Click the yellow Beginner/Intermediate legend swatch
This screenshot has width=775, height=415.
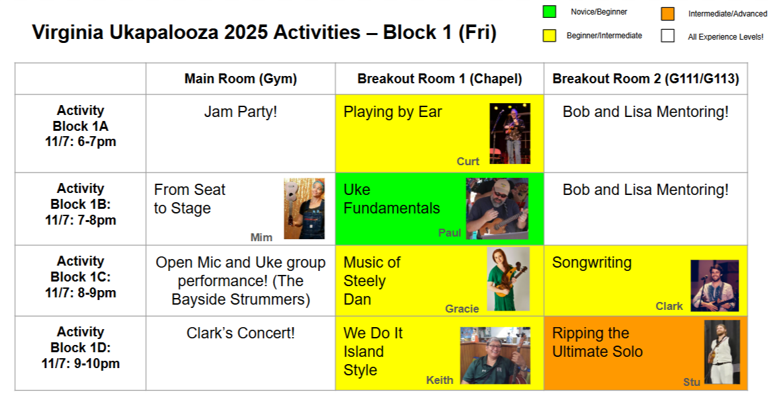[x=549, y=36]
